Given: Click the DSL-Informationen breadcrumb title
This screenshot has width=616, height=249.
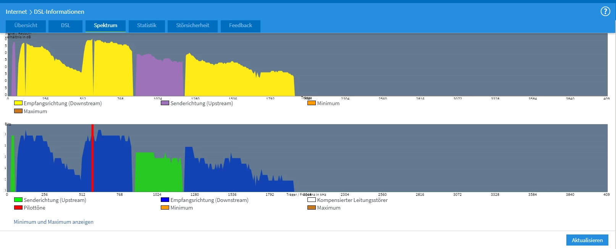Looking at the screenshot, I should [x=59, y=12].
